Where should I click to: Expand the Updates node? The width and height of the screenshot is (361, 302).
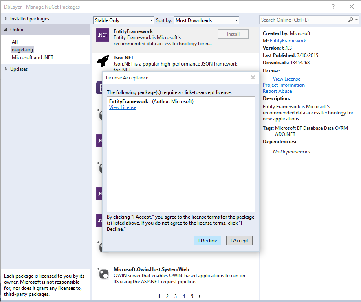point(6,69)
